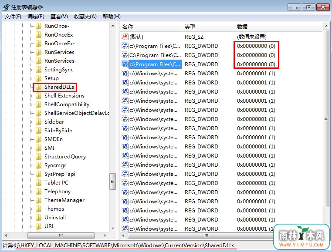Open the 查看(V) menu
Viewport: 332px width, 252px height.
pyautogui.click(x=59, y=17)
